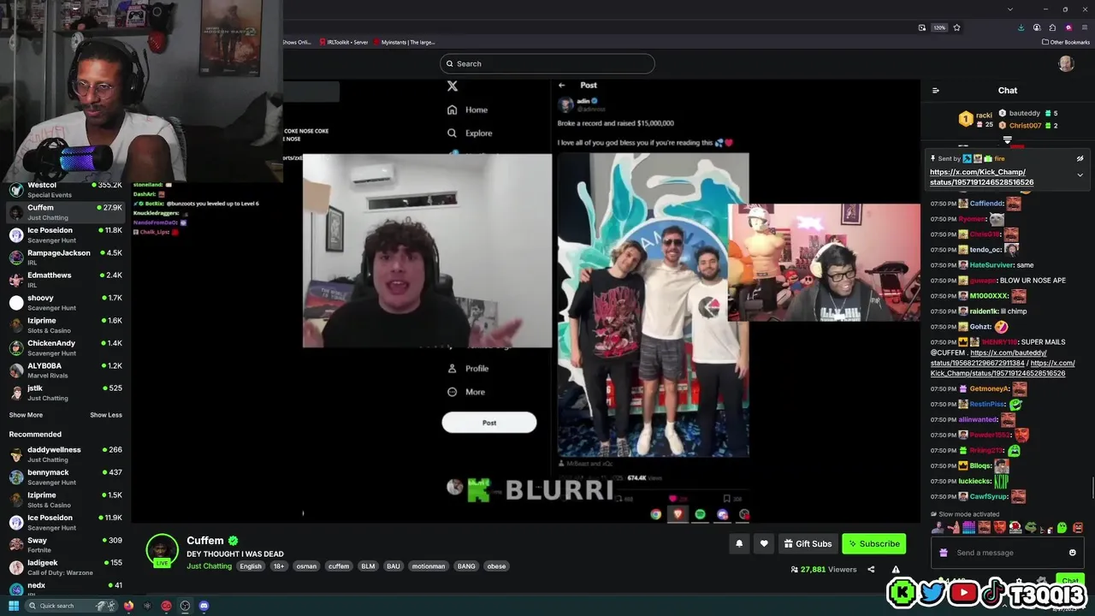Screen dimensions: 1095x616
Task: Click the Kick search field
Action: click(547, 63)
